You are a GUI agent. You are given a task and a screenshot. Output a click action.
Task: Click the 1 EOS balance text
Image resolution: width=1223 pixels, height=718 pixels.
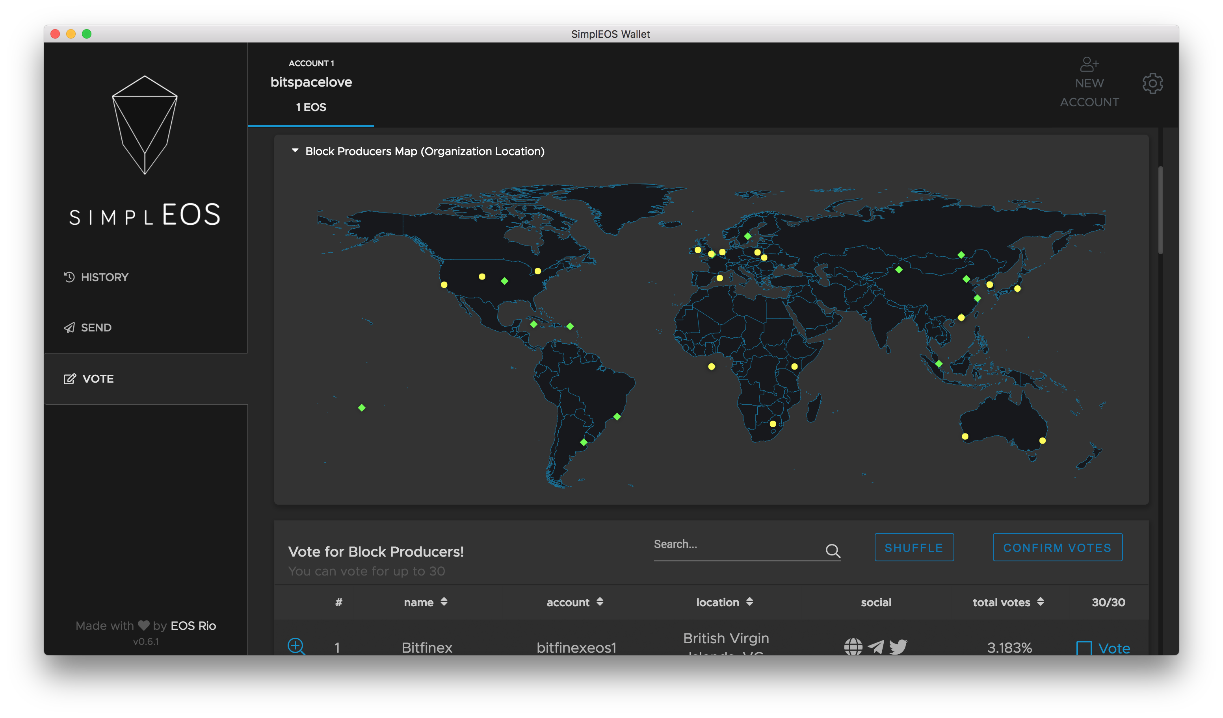[x=311, y=107]
